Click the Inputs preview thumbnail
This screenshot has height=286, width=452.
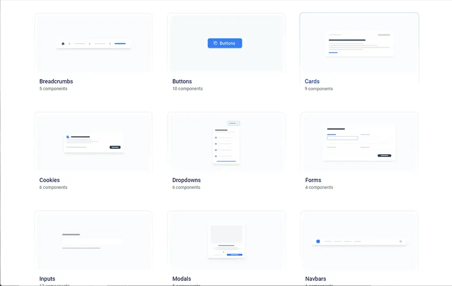[93, 240]
